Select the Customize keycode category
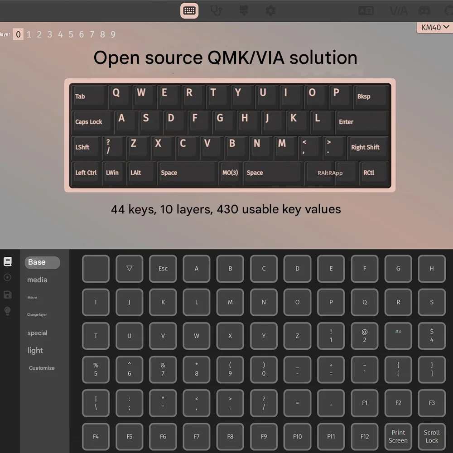 pyautogui.click(x=42, y=368)
